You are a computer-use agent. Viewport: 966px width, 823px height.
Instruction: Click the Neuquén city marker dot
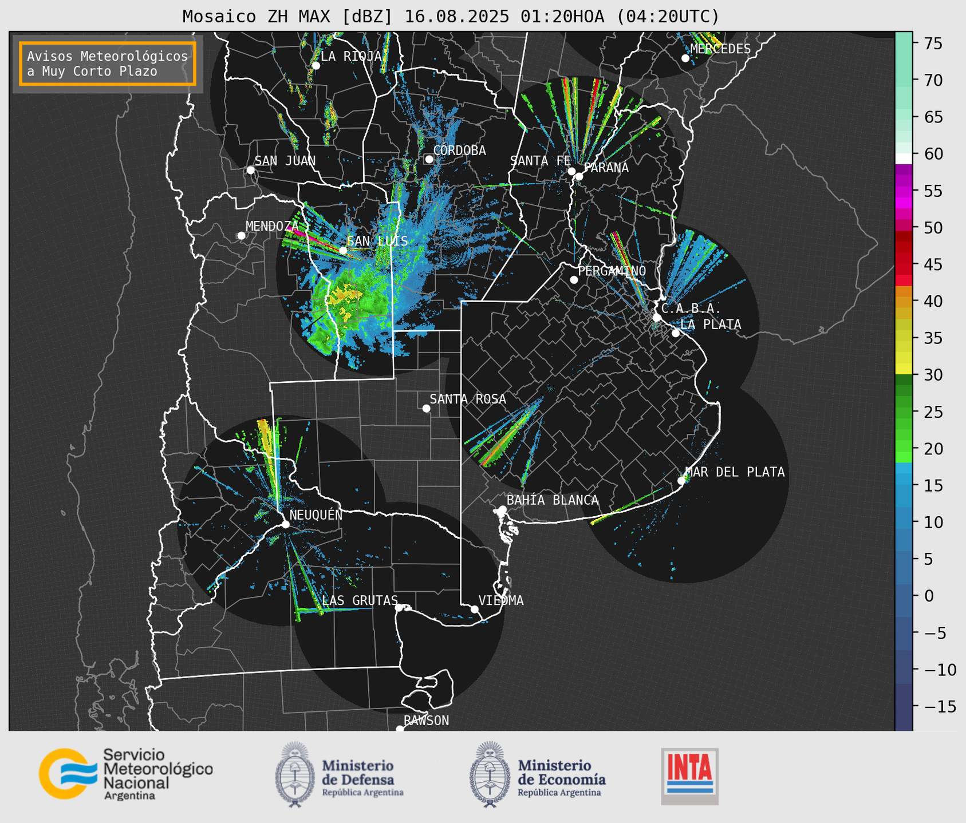coord(285,524)
